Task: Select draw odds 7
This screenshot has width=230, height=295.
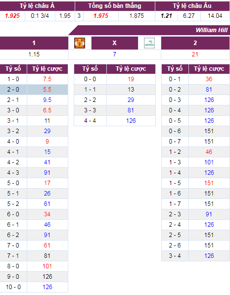Action: coord(115,54)
